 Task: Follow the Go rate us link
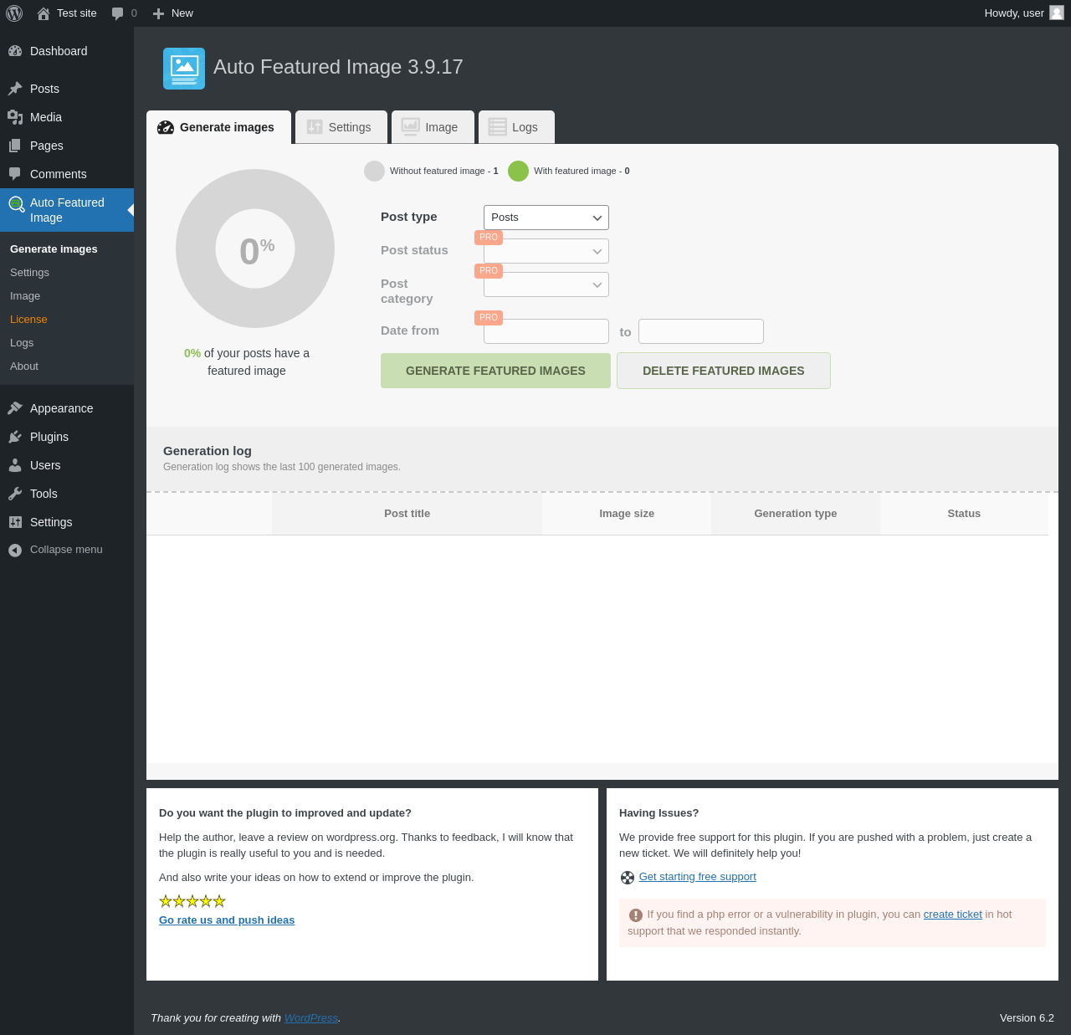point(227,920)
